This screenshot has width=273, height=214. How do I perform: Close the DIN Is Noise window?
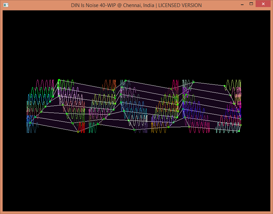tap(263, 4)
